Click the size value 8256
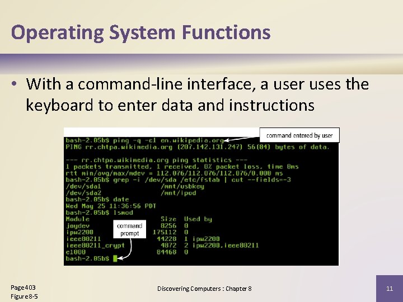Screen dimensions: 403x302 [x=168, y=226]
